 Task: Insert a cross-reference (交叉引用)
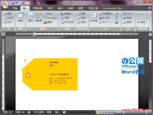pyautogui.click(x=67, y=22)
